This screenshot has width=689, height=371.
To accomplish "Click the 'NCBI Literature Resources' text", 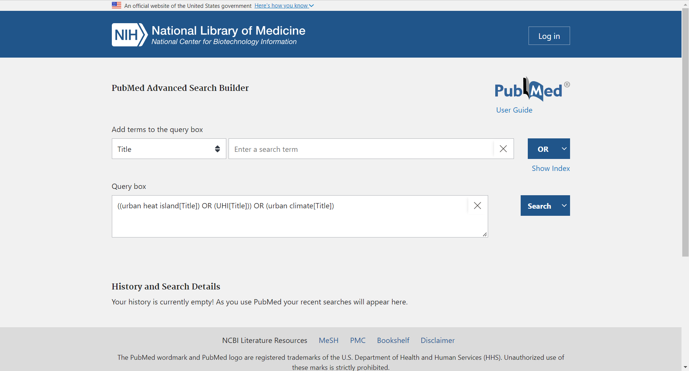I will click(265, 340).
